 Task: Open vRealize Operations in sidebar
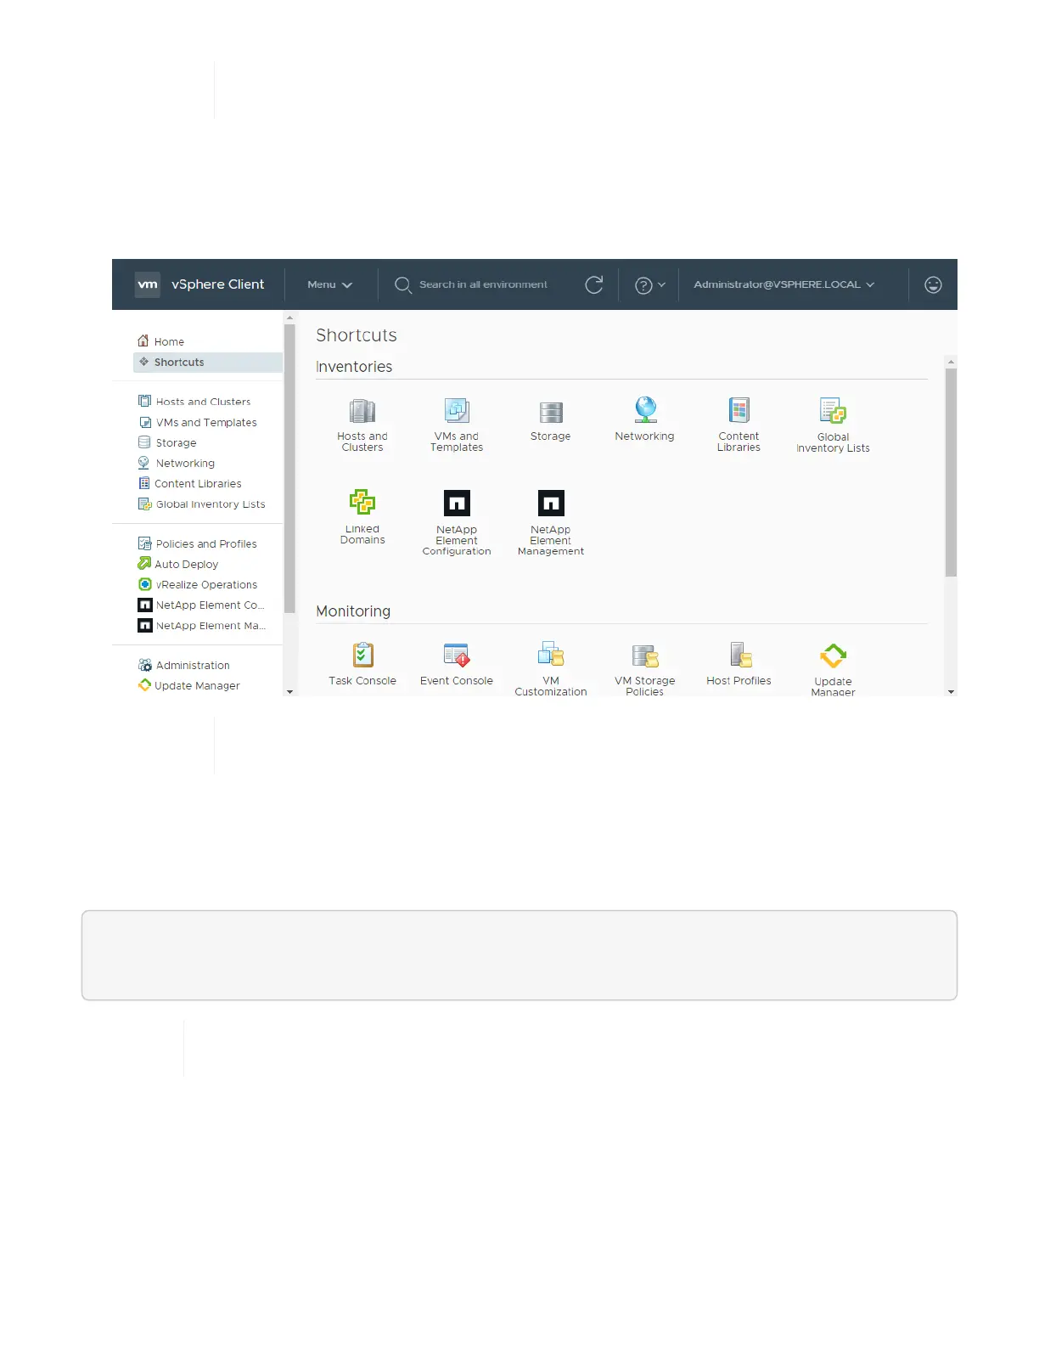(198, 584)
